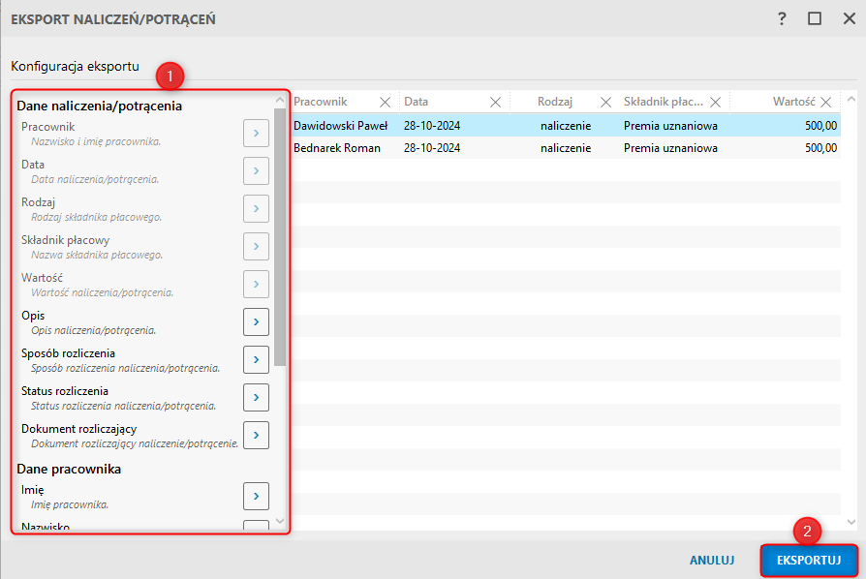Viewport: 866px width, 579px height.
Task: Maximize the export dialog window
Action: coord(815,18)
